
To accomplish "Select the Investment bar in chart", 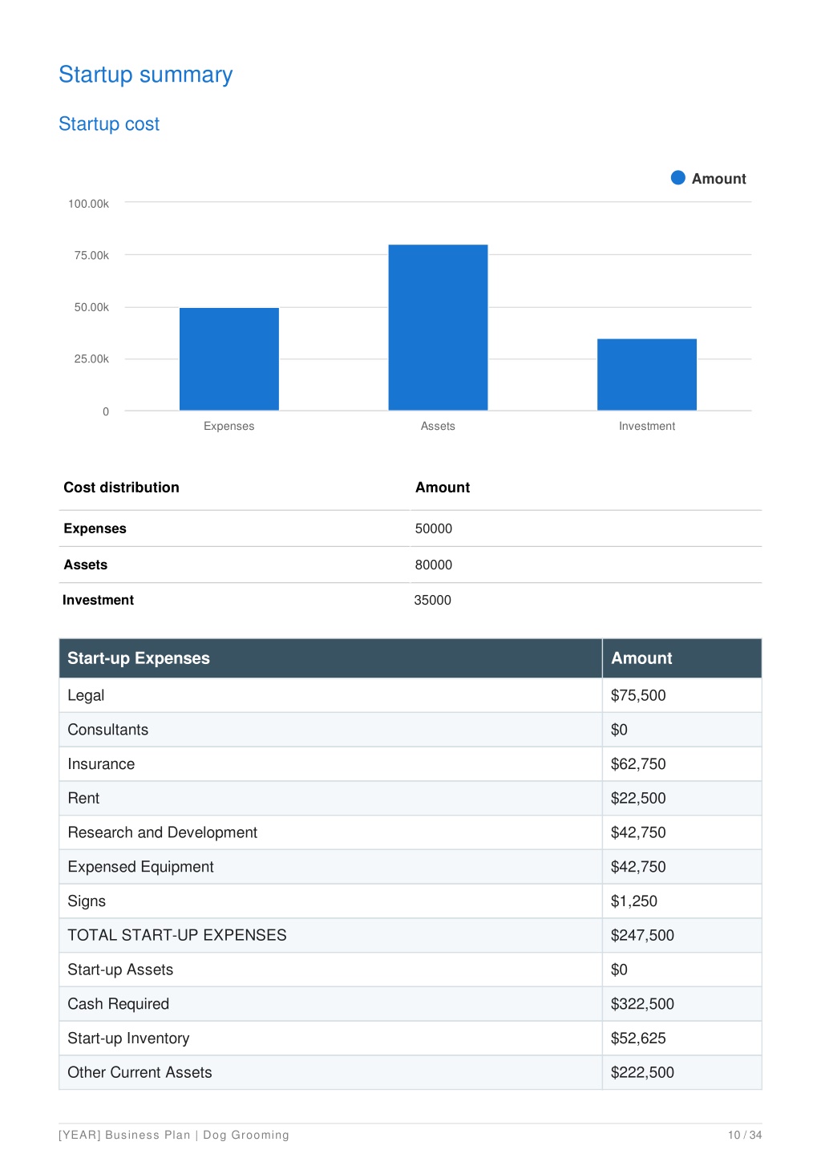I will tap(647, 375).
